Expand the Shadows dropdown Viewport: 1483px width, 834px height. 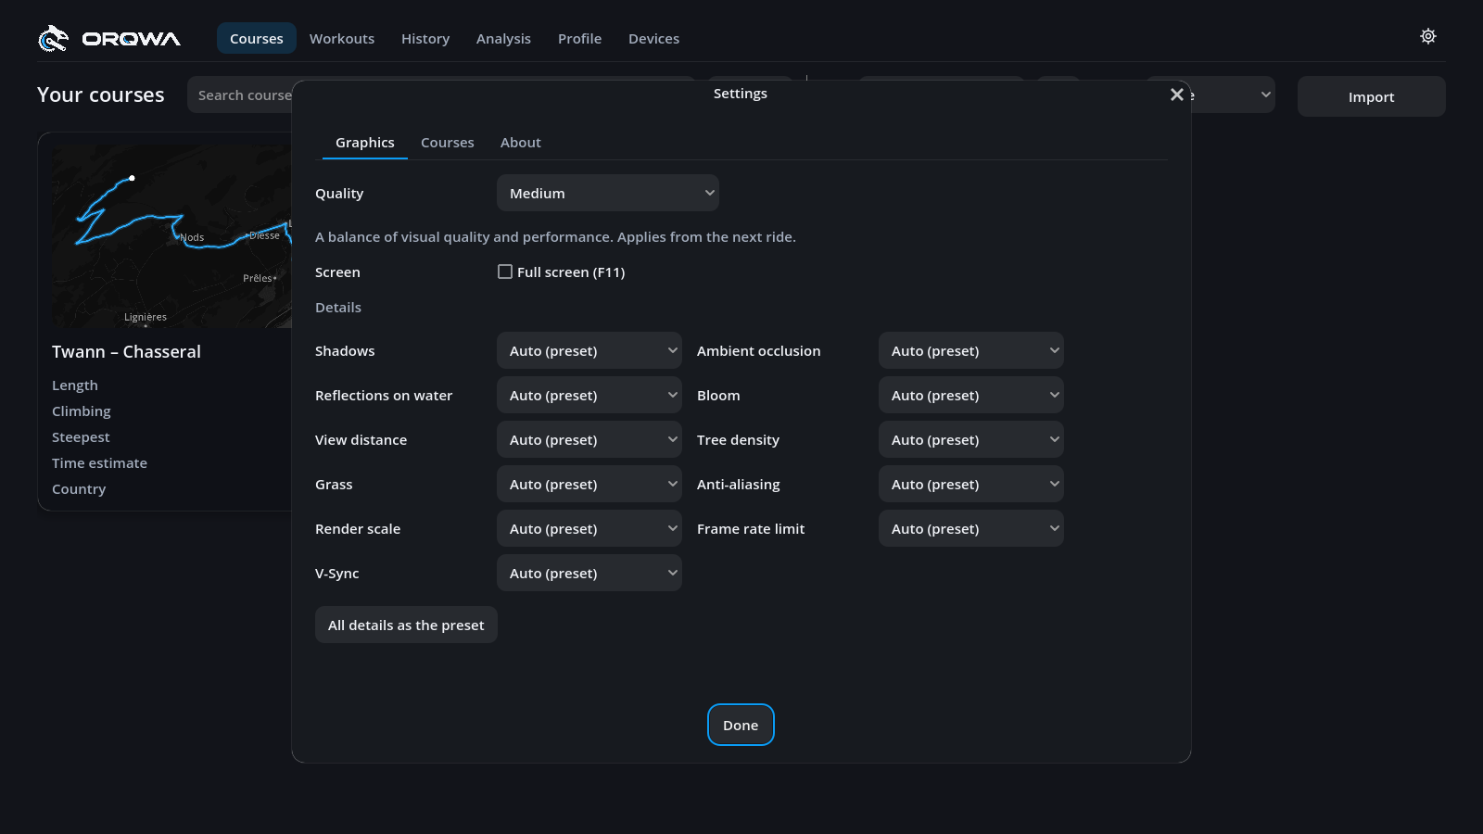click(589, 350)
